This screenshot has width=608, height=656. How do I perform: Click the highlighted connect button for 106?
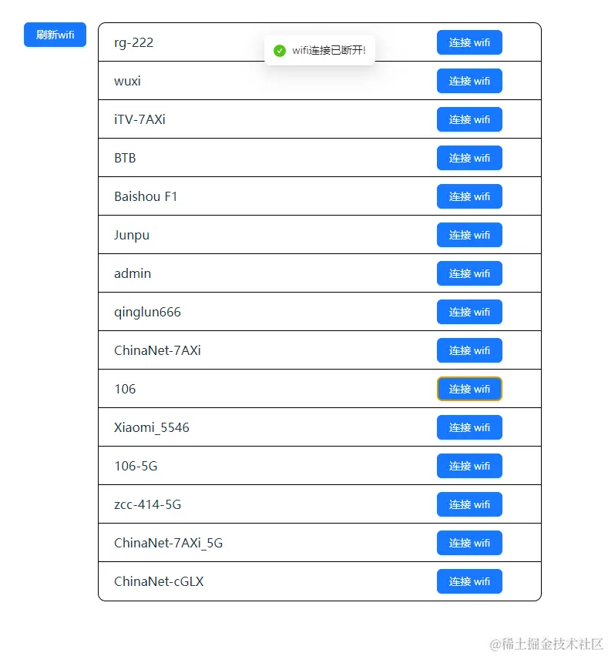coord(469,389)
